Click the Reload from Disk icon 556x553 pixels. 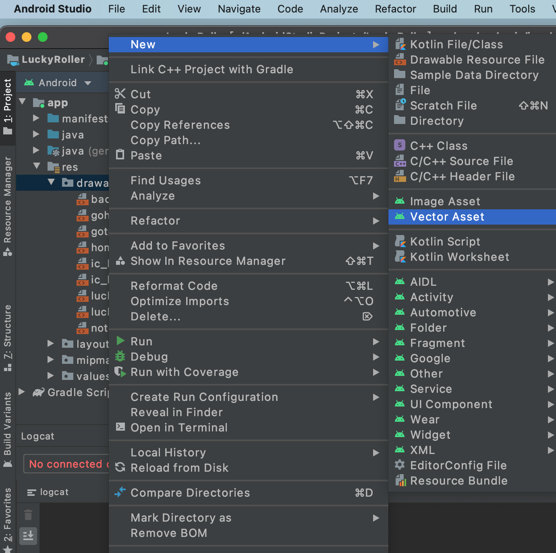(120, 467)
